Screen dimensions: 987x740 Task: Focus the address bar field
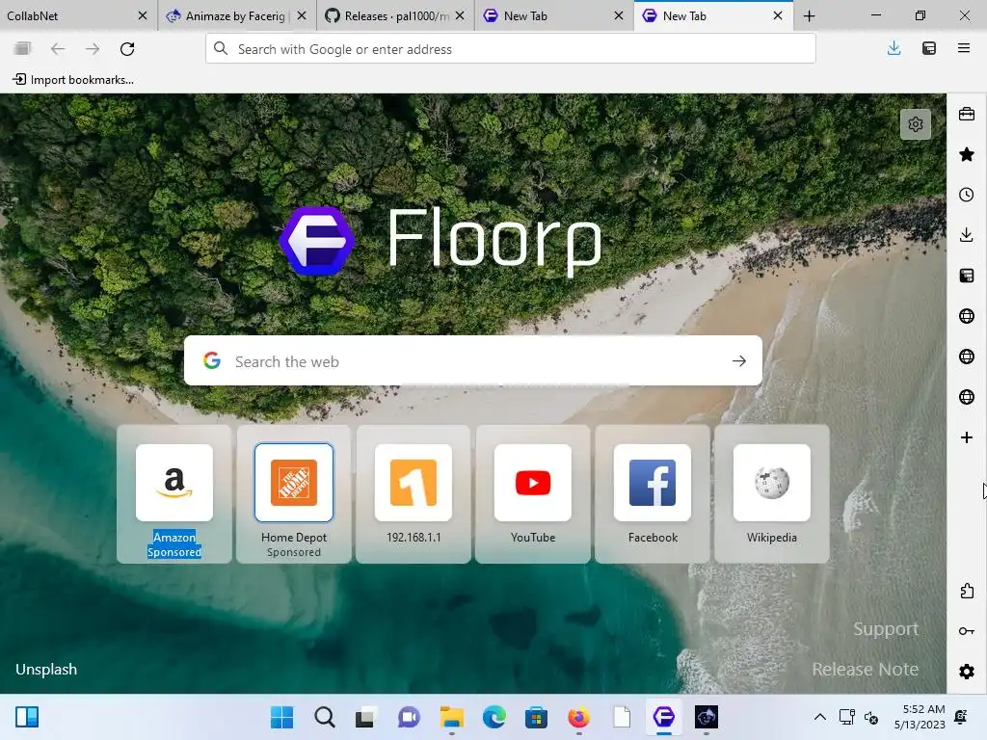[x=511, y=48]
